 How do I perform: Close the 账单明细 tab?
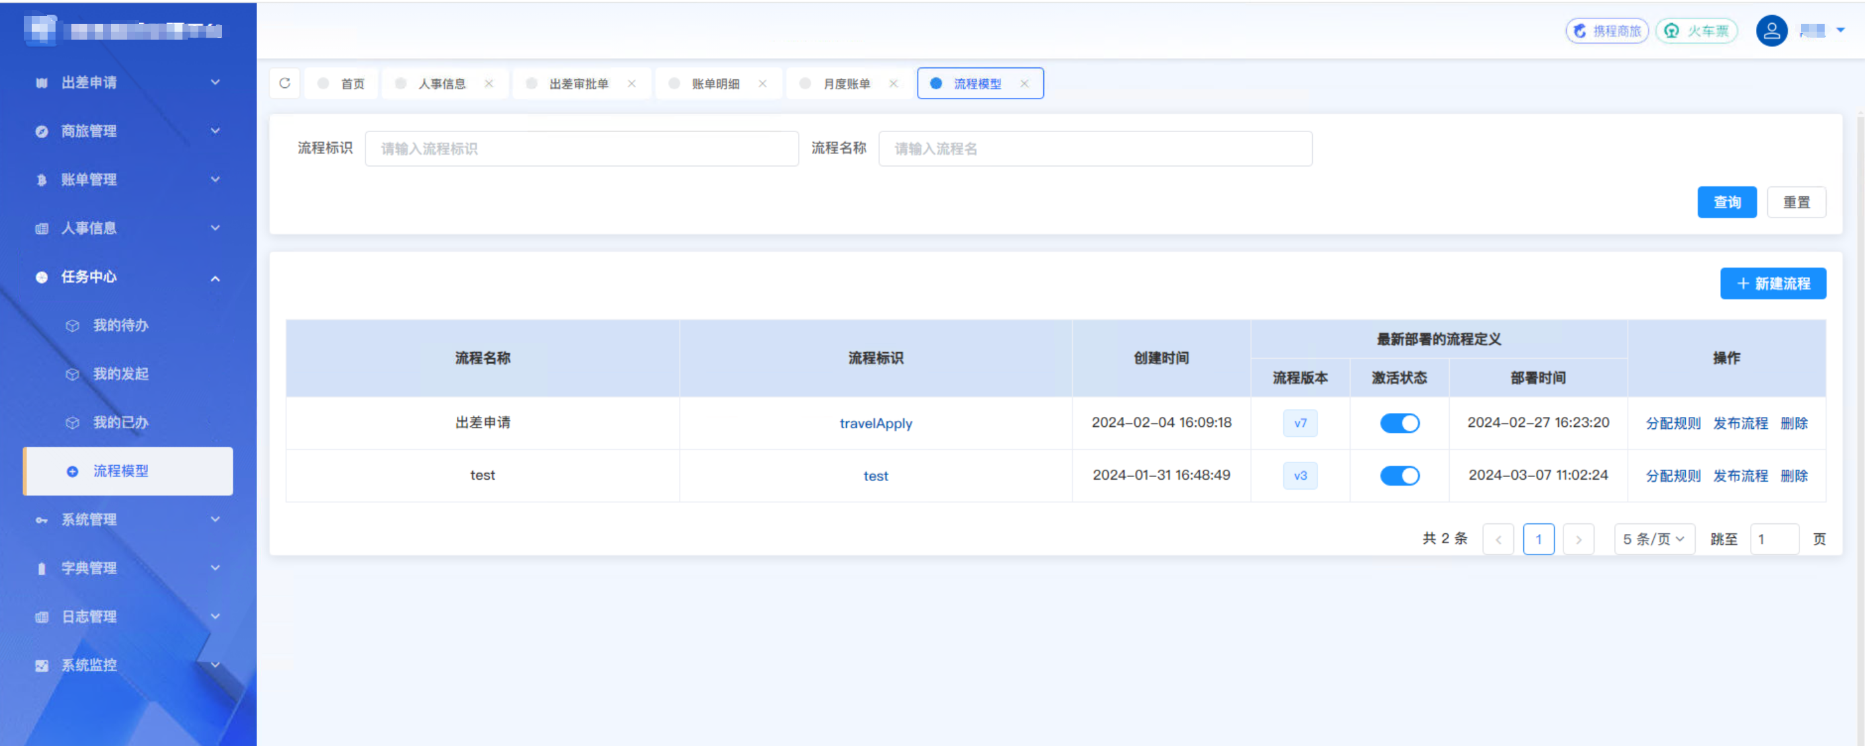point(762,83)
